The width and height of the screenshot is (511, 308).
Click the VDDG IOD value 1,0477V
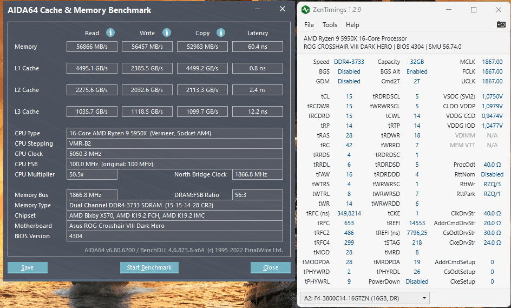pyautogui.click(x=492, y=126)
